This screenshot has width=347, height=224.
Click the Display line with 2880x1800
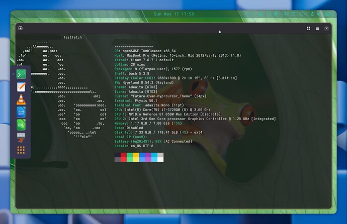(176, 78)
